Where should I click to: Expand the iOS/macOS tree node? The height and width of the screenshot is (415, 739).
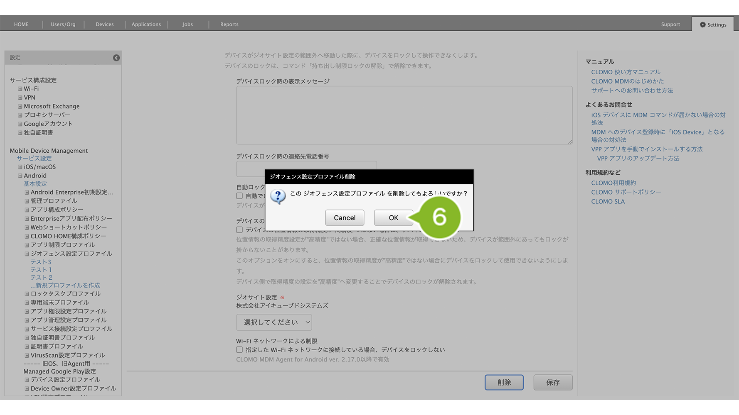[x=20, y=167]
